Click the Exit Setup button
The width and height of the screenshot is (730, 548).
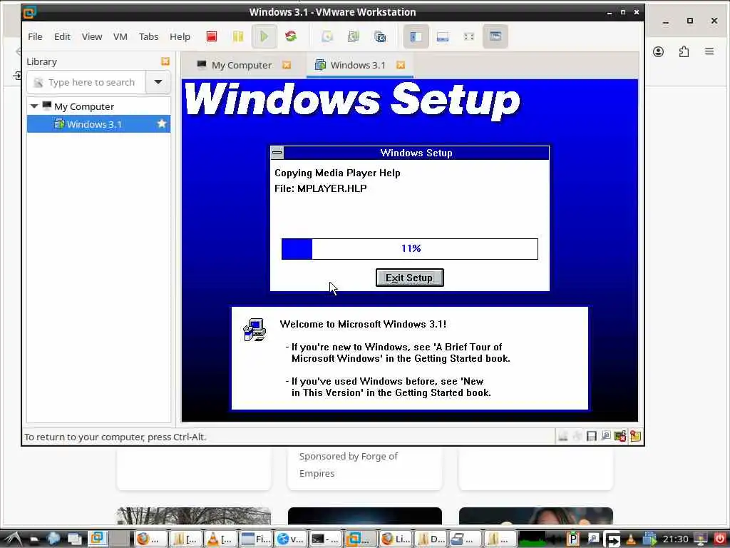(410, 278)
